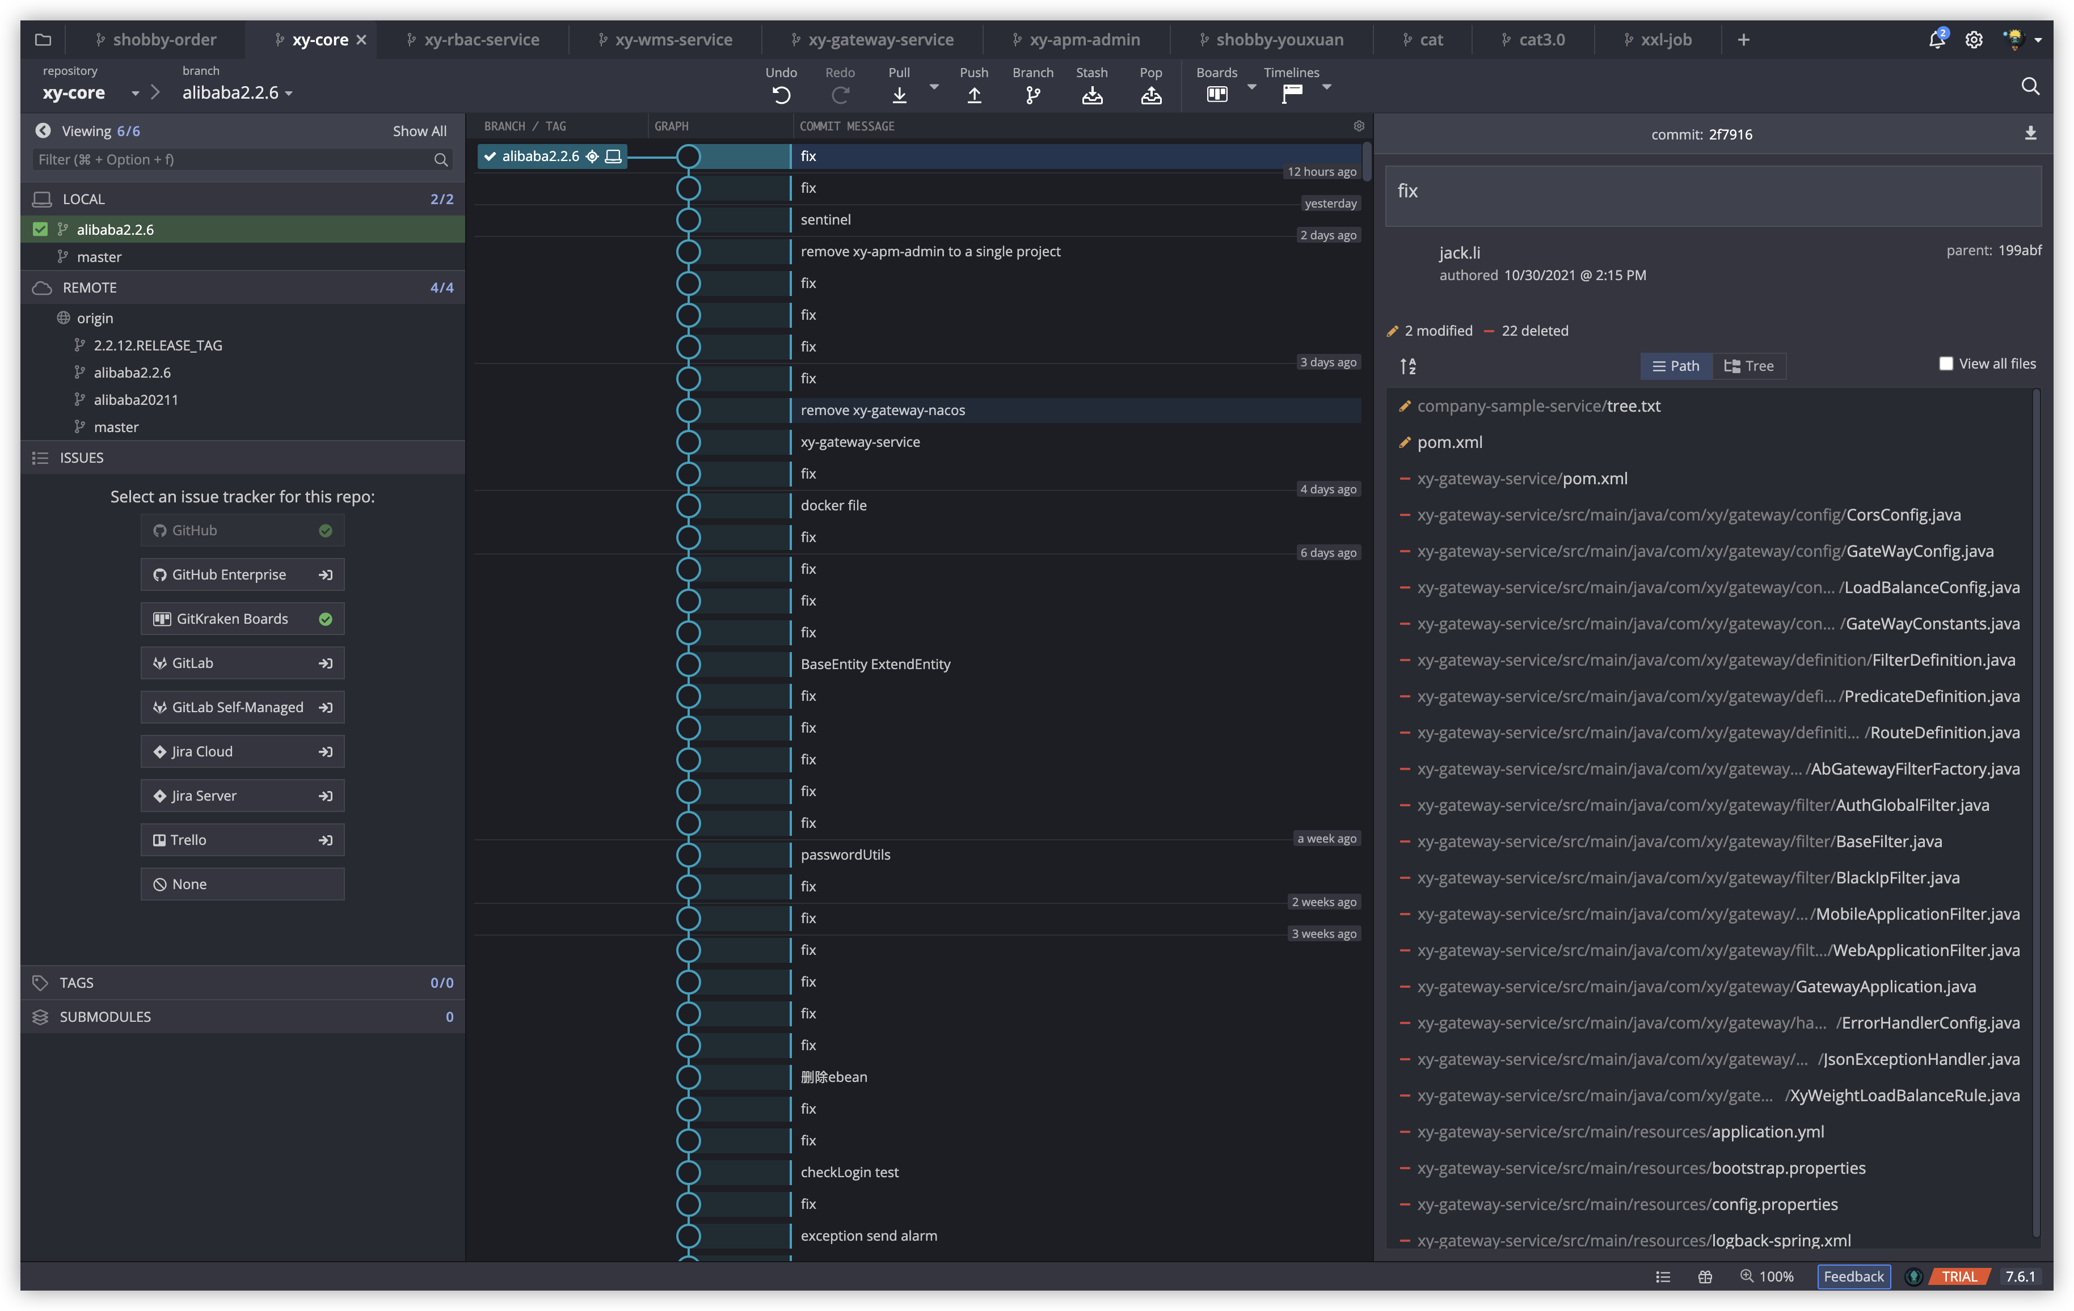
Task: Click parent commit 199abf link
Action: [x=2019, y=251]
